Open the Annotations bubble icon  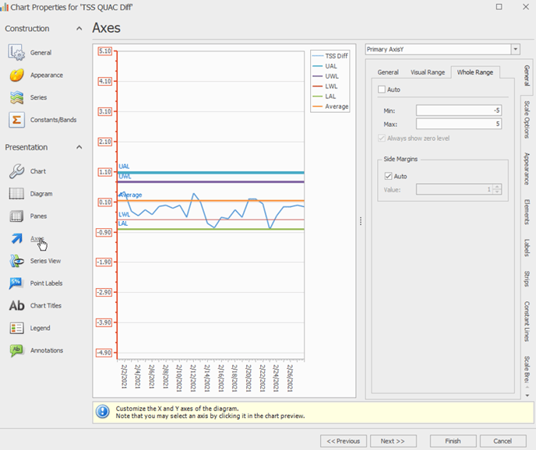pyautogui.click(x=16, y=350)
